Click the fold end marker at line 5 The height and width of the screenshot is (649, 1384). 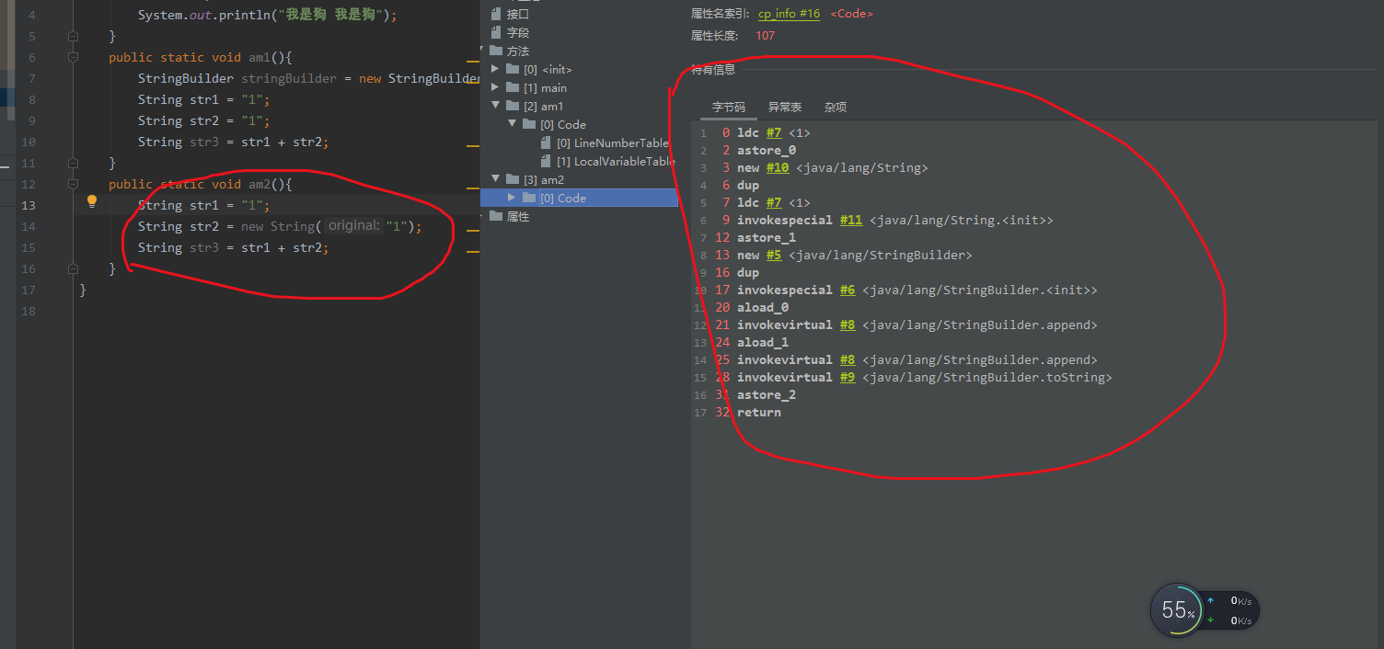click(x=73, y=36)
